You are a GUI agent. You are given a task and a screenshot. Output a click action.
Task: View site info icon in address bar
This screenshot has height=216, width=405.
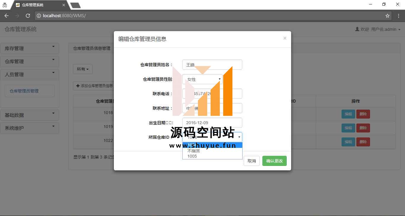pyautogui.click(x=39, y=16)
